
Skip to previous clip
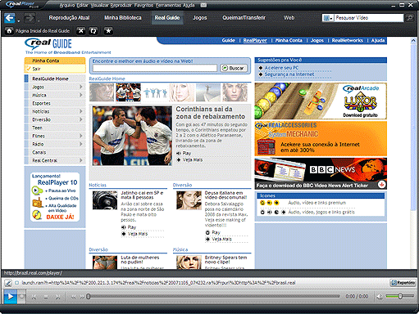point(34,297)
